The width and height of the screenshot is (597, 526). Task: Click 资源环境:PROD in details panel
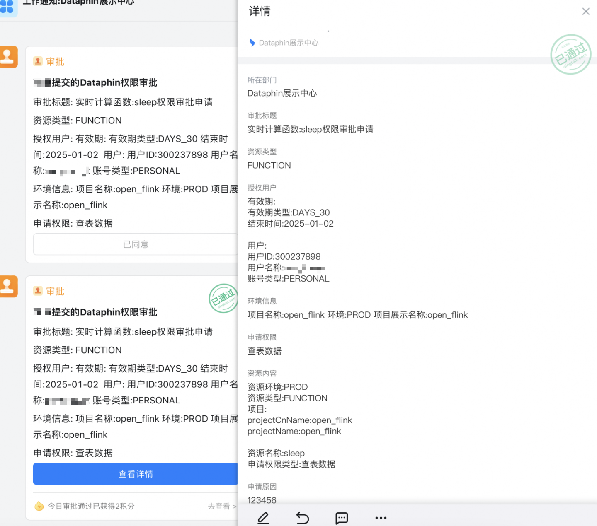pyautogui.click(x=278, y=387)
